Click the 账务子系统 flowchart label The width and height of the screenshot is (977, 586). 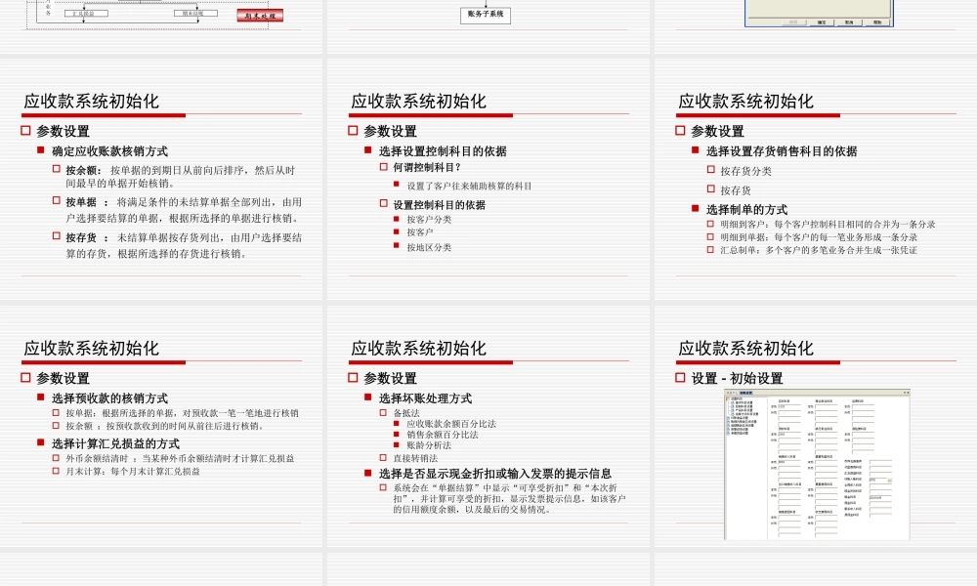click(485, 15)
